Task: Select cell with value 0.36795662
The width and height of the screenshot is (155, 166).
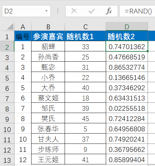Action: tap(127, 149)
